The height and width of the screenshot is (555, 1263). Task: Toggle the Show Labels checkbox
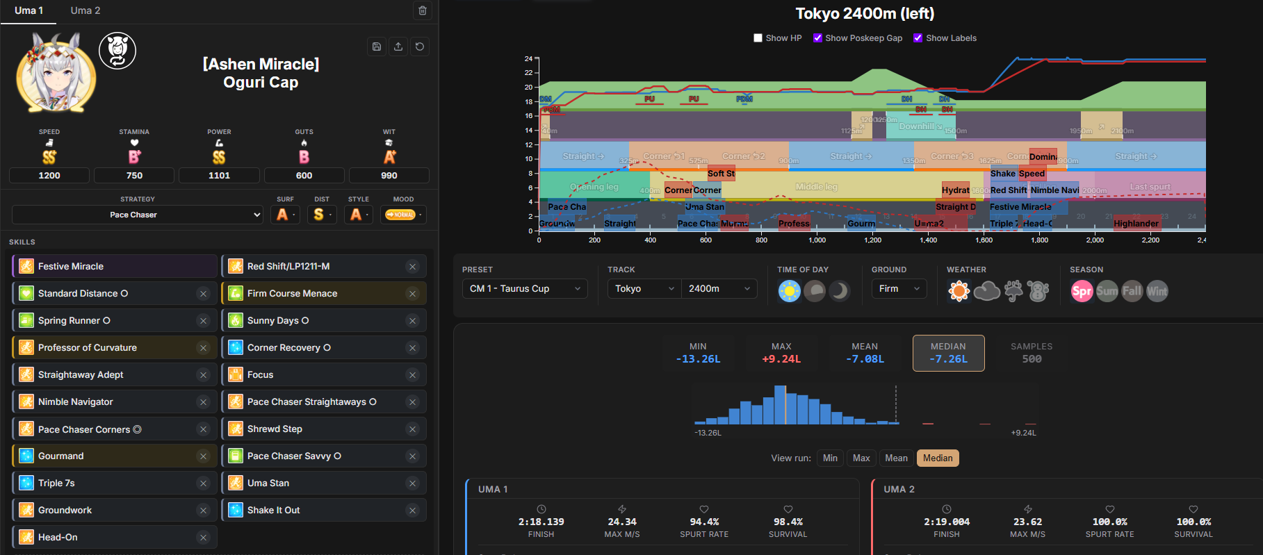pos(918,38)
